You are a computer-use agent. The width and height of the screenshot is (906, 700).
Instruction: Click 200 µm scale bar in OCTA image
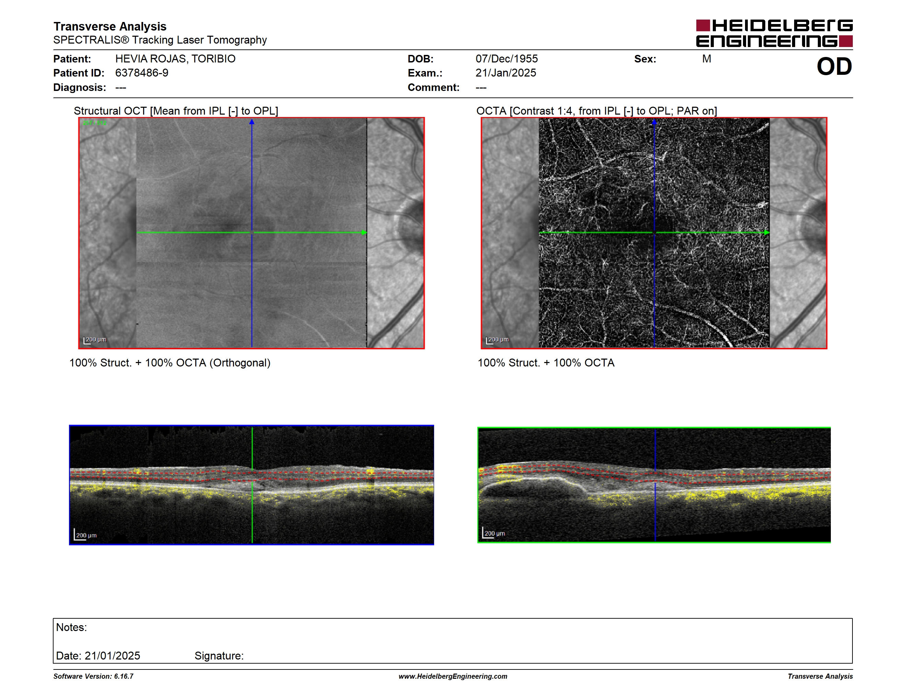(x=497, y=340)
